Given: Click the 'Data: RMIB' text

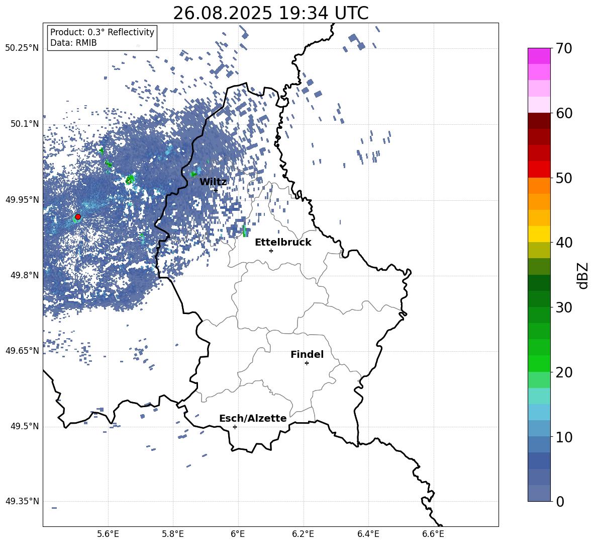Looking at the screenshot, I should tap(73, 43).
